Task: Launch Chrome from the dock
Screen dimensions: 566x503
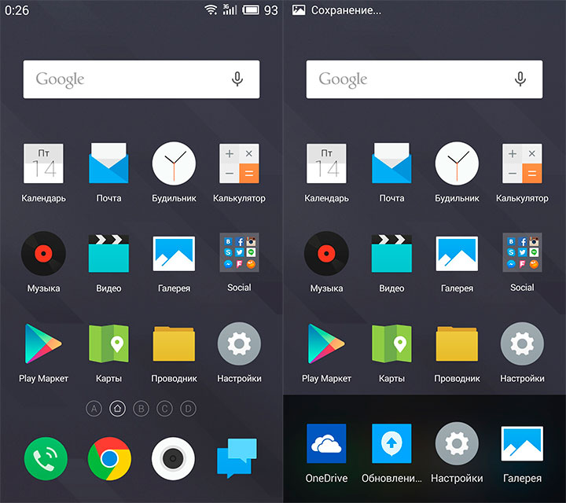Action: [109, 459]
